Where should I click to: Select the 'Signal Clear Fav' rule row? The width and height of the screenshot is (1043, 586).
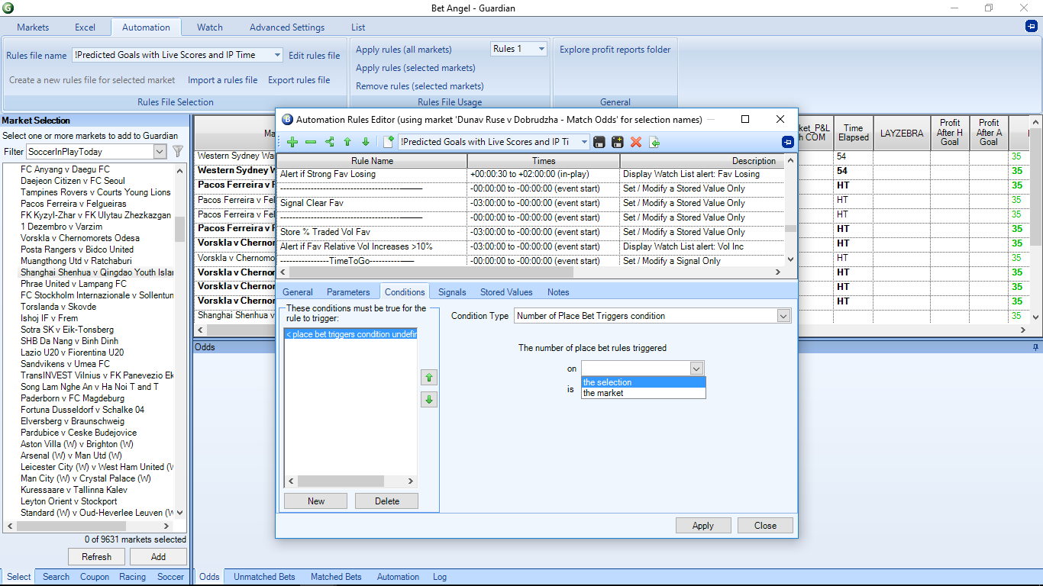[x=531, y=203]
